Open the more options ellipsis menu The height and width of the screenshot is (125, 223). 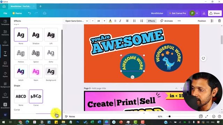click(x=179, y=21)
